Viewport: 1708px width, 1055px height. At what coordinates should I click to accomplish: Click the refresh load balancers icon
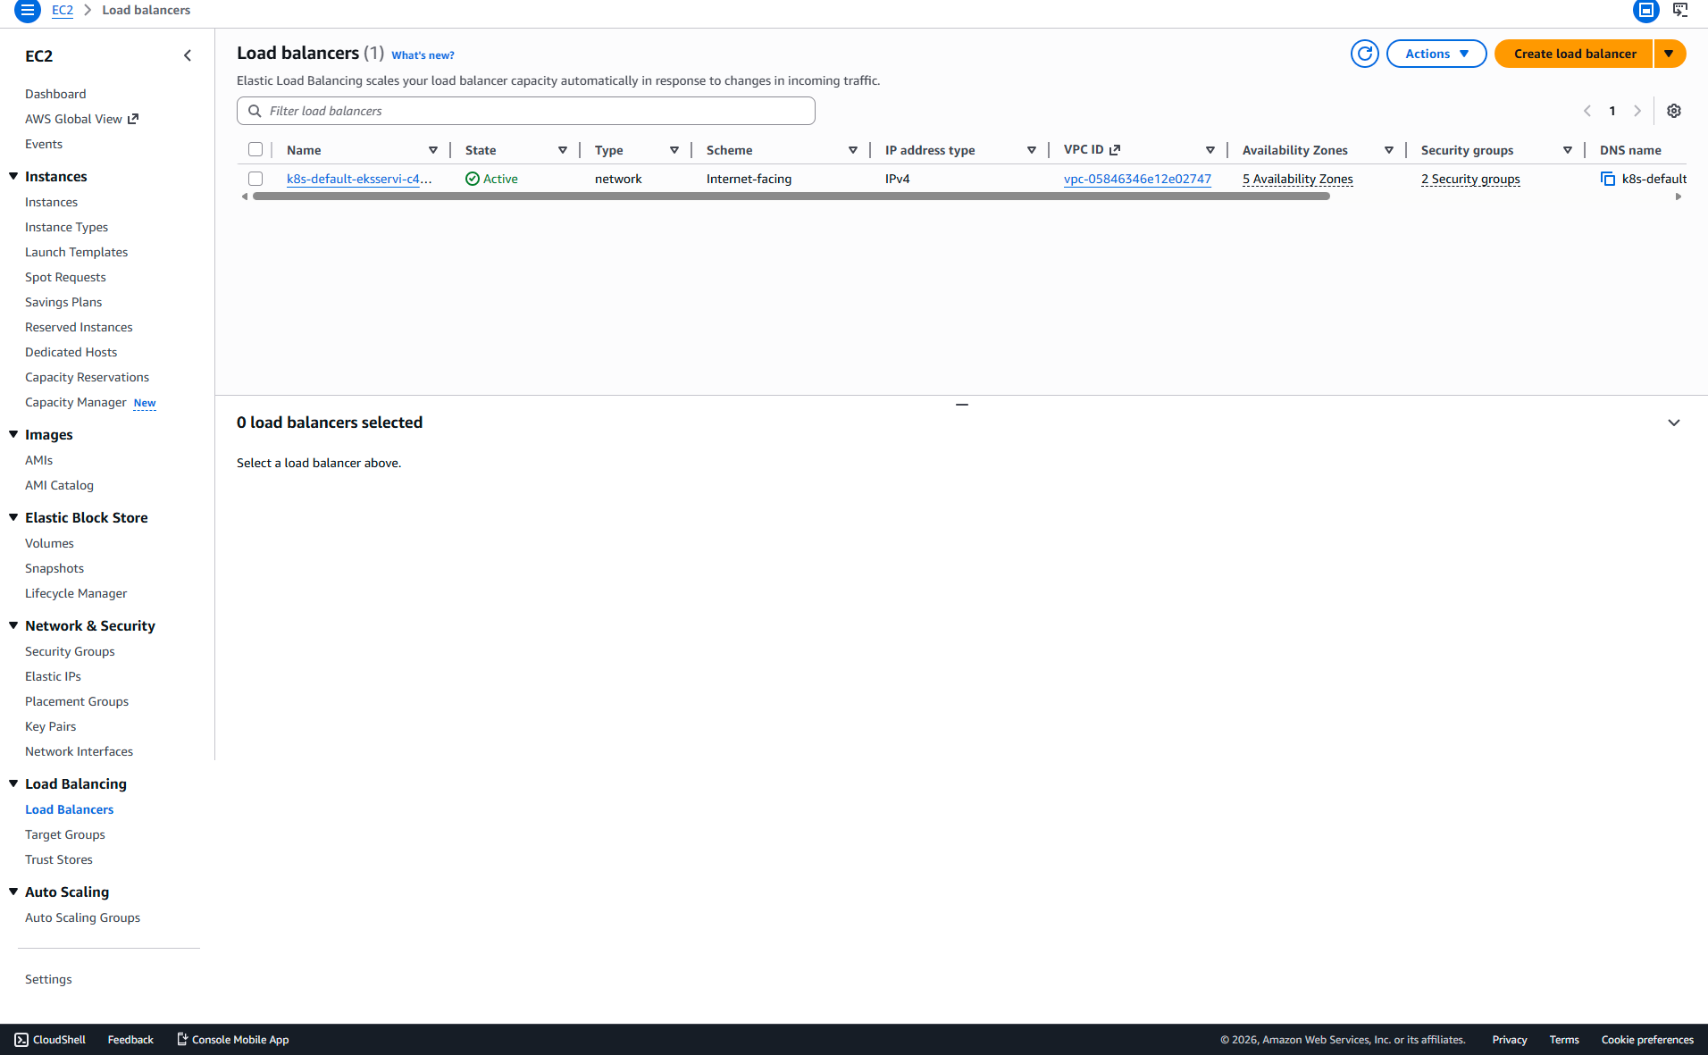pos(1364,54)
